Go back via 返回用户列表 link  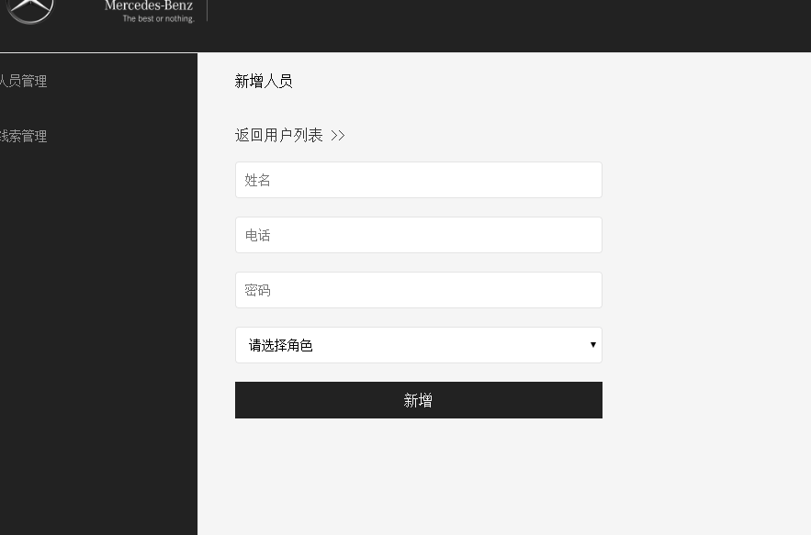(x=279, y=136)
